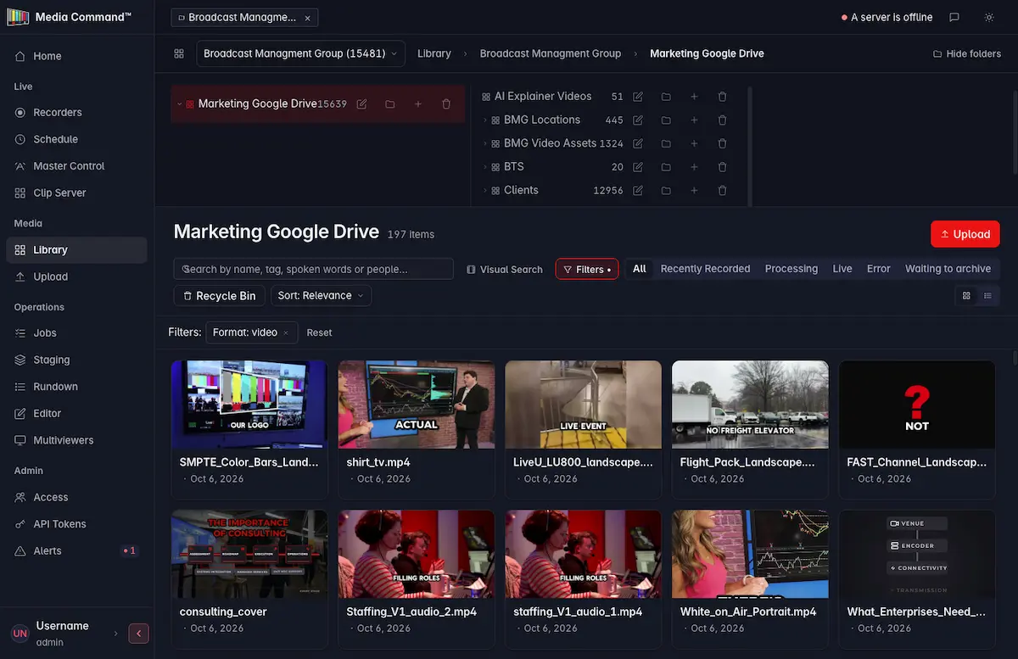Delete the BMG Locations folder
The width and height of the screenshot is (1018, 659).
click(x=722, y=120)
